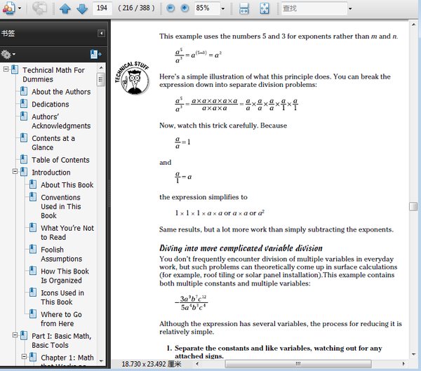The height and width of the screenshot is (371, 421).
Task: Open Technical Math For Dummies bookmark
Action: pos(53,74)
